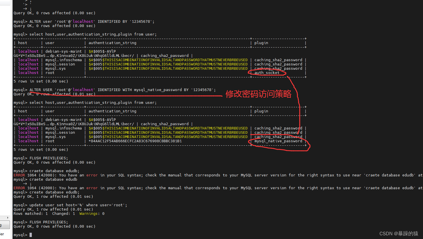423x239 pixels.
Task: Click 'debian-sys-maint' user in the first result table
Action: point(64,51)
